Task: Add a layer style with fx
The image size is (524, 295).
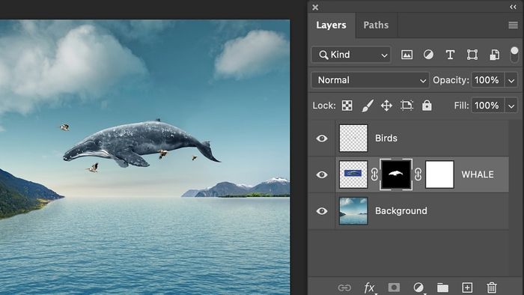Action: click(369, 288)
